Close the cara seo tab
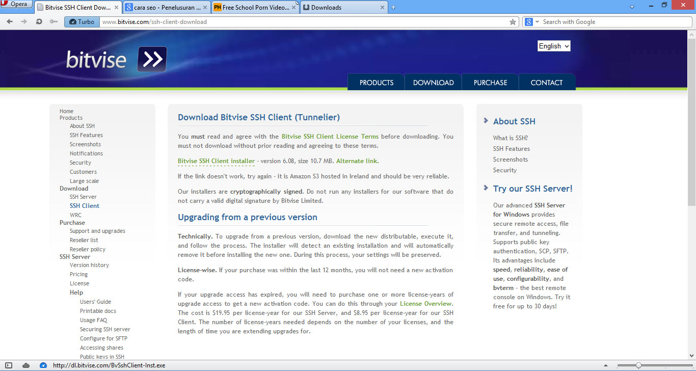Screen dimensions: 696x371 pos(205,8)
